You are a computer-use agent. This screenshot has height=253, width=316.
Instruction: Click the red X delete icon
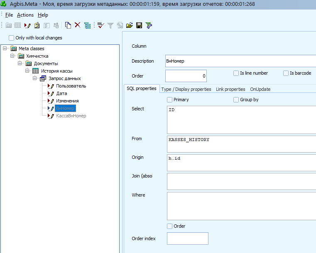(x=77, y=25)
